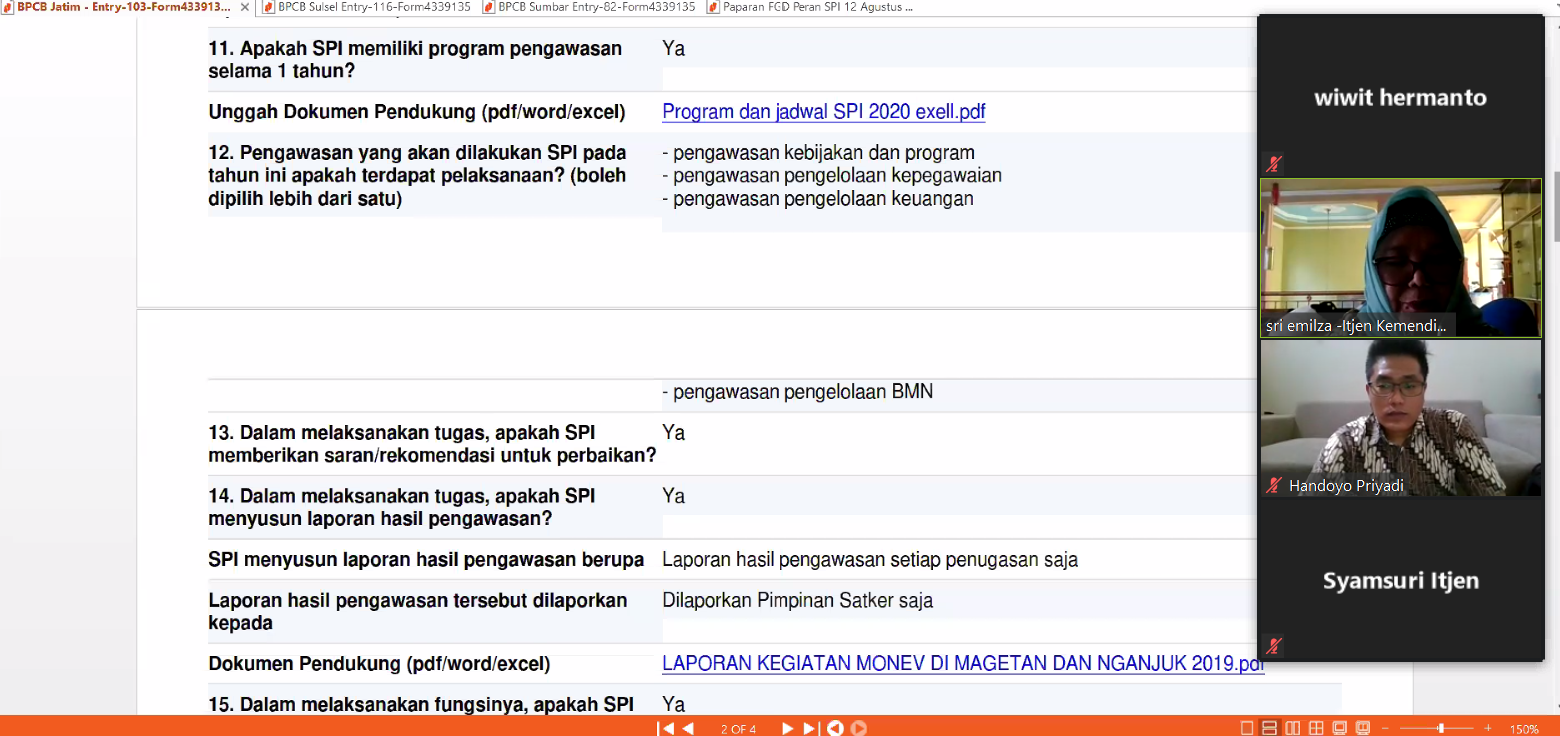Click the zoom slider handle

click(1440, 728)
